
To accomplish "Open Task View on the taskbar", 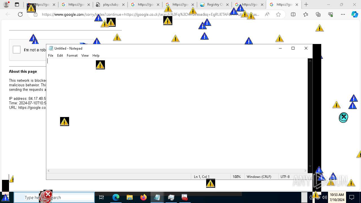I will pyautogui.click(x=102, y=197).
